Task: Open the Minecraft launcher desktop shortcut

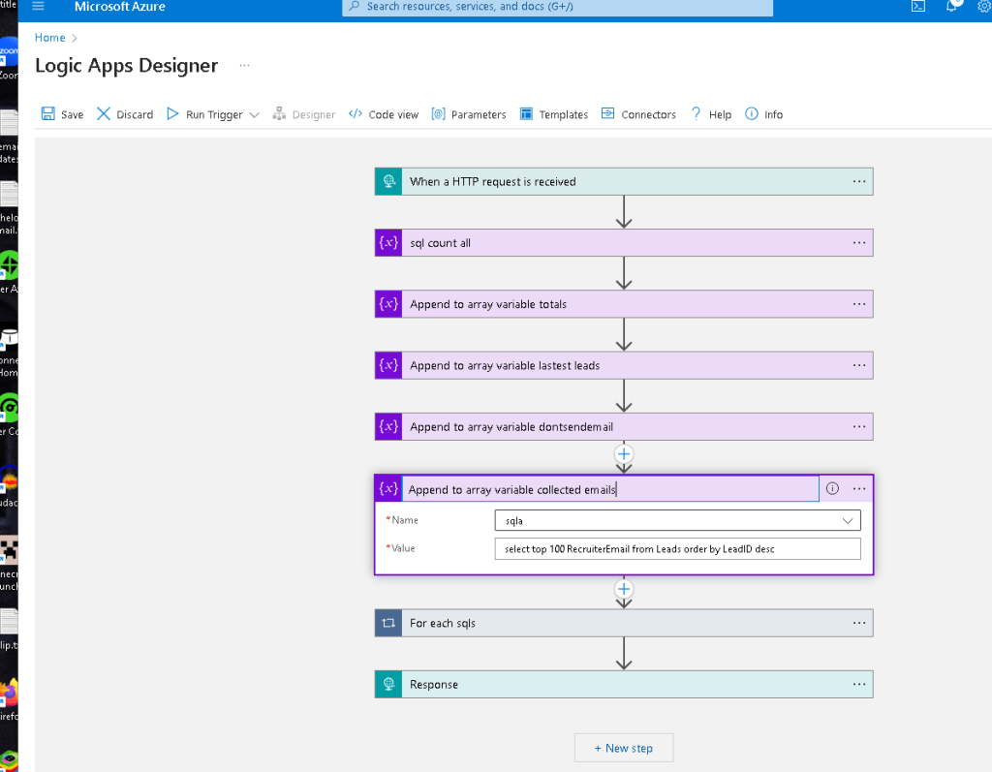Action: pos(9,562)
